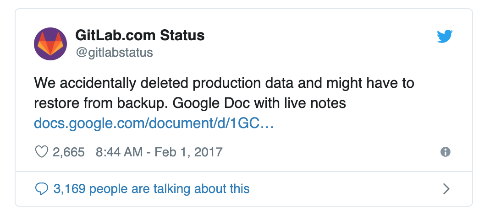Click the word "Status" in the account name
The width and height of the screenshot is (484, 214).
click(x=182, y=35)
